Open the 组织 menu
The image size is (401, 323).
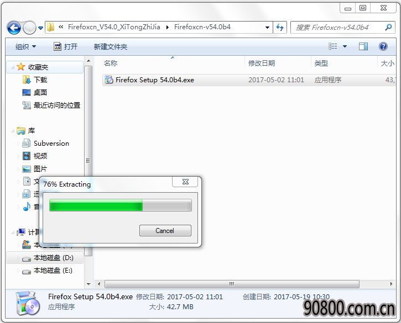25,47
